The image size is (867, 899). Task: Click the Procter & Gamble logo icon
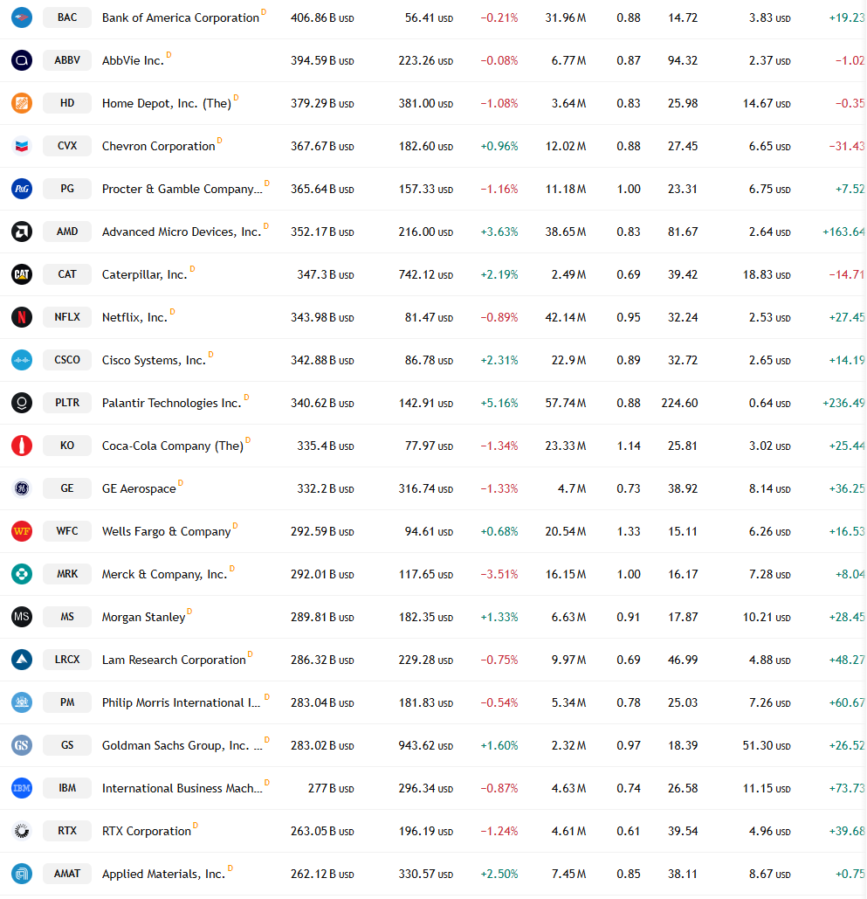tap(22, 189)
